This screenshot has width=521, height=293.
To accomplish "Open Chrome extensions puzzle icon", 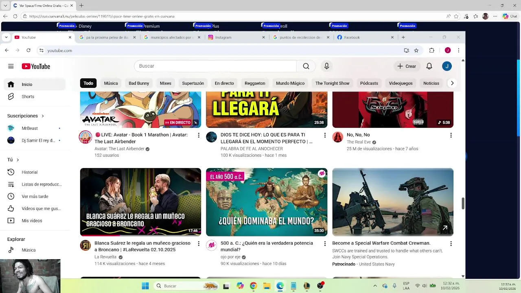I will tap(432, 50).
